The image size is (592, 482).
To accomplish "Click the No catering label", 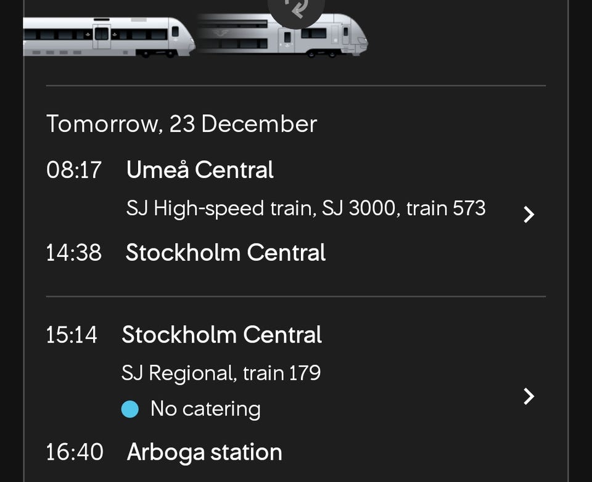I will 205,409.
